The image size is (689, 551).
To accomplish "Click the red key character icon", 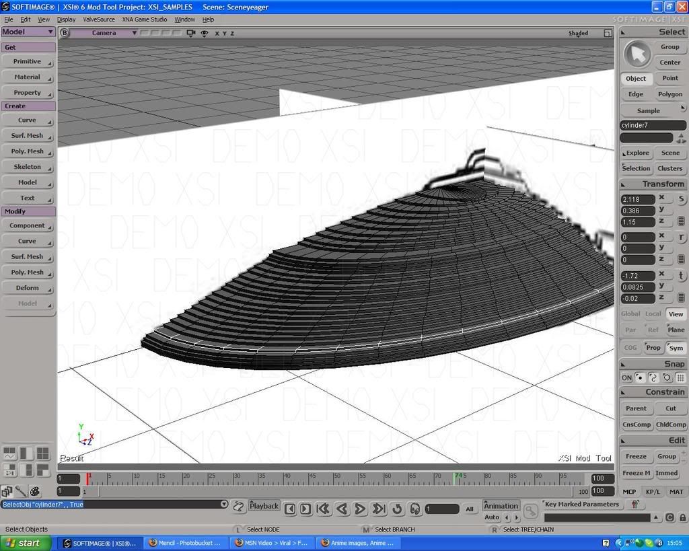I will 634,505.
